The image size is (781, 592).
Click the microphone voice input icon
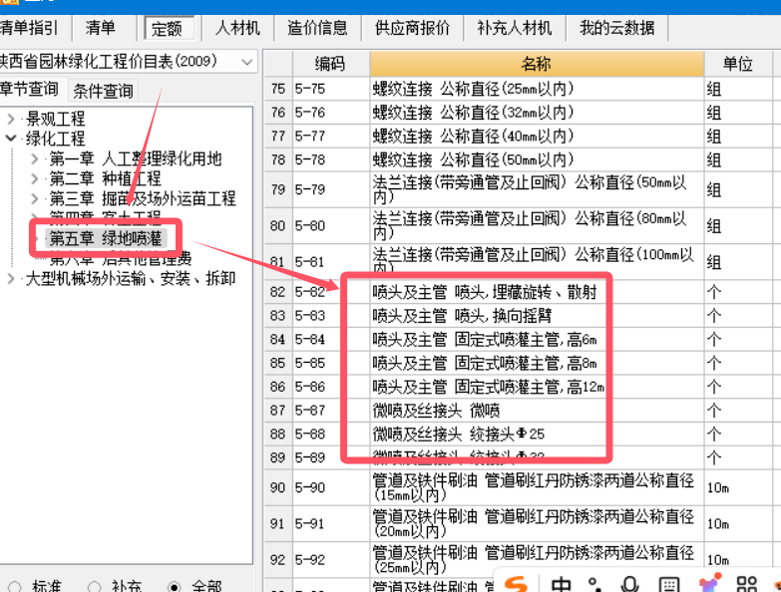(x=629, y=584)
